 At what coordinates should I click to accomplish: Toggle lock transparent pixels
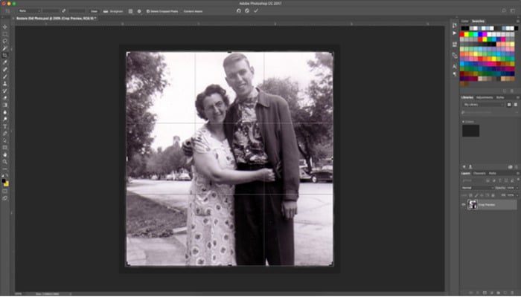(x=471, y=195)
